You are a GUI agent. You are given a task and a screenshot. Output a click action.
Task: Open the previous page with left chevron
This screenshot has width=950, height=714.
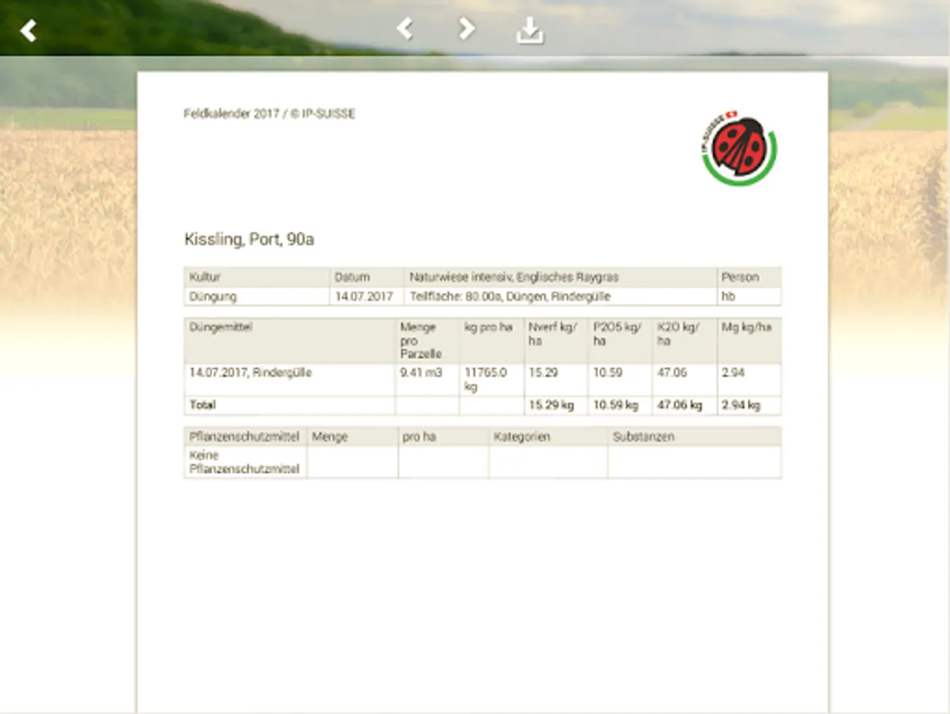(405, 29)
